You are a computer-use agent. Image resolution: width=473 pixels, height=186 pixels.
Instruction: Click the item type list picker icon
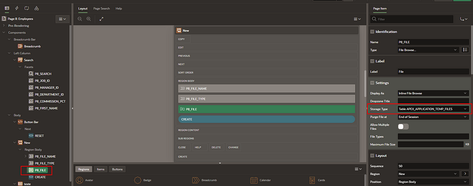tap(465, 50)
